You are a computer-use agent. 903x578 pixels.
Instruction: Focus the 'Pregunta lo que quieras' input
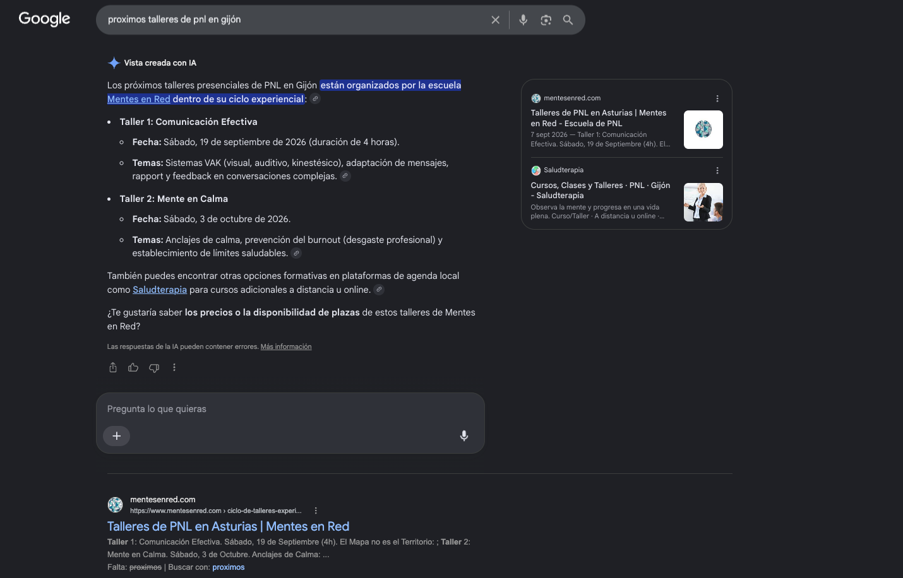(290, 409)
